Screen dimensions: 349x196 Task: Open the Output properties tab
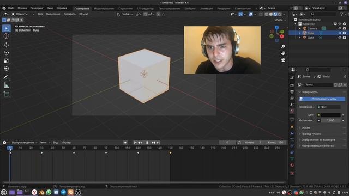click(292, 92)
